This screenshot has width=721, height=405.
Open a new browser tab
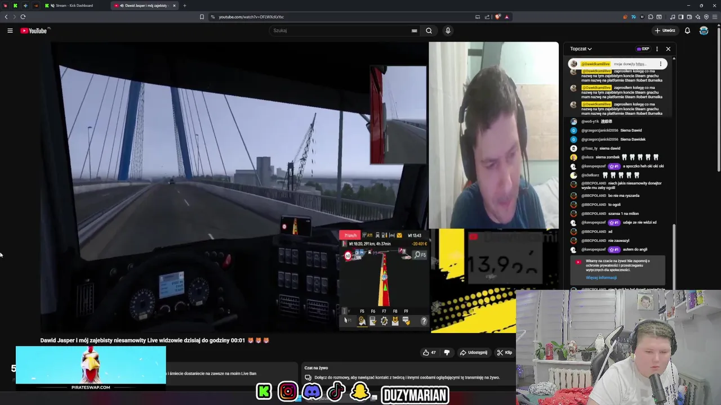pyautogui.click(x=184, y=6)
